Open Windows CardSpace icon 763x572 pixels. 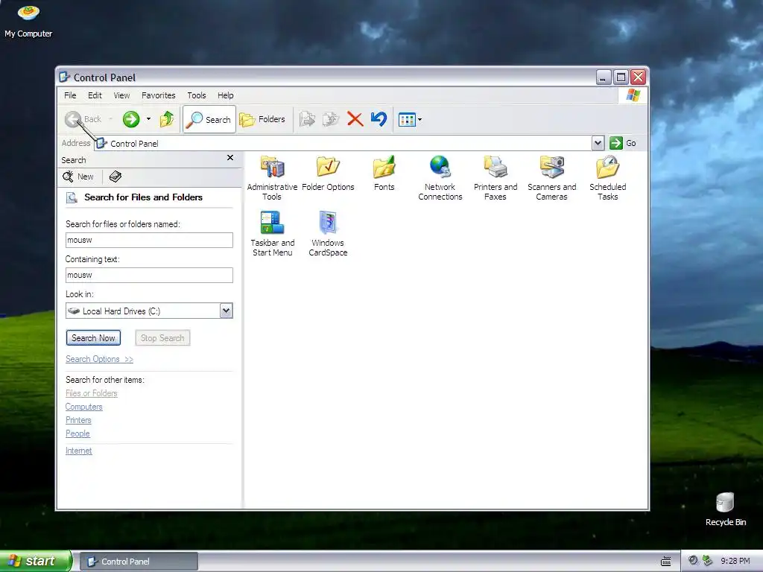point(328,234)
